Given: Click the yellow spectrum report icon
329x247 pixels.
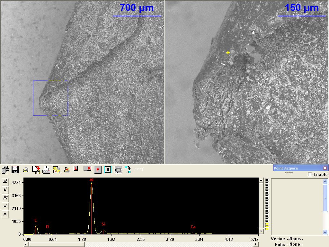Looking at the screenshot, I should [56, 169].
